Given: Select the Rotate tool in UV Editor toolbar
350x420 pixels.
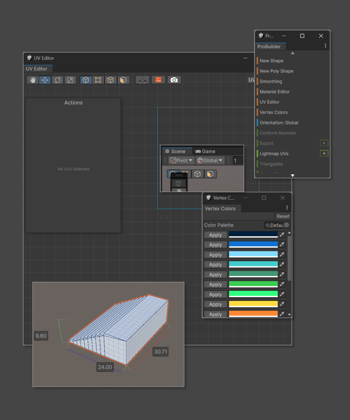Looking at the screenshot, I should coord(58,80).
